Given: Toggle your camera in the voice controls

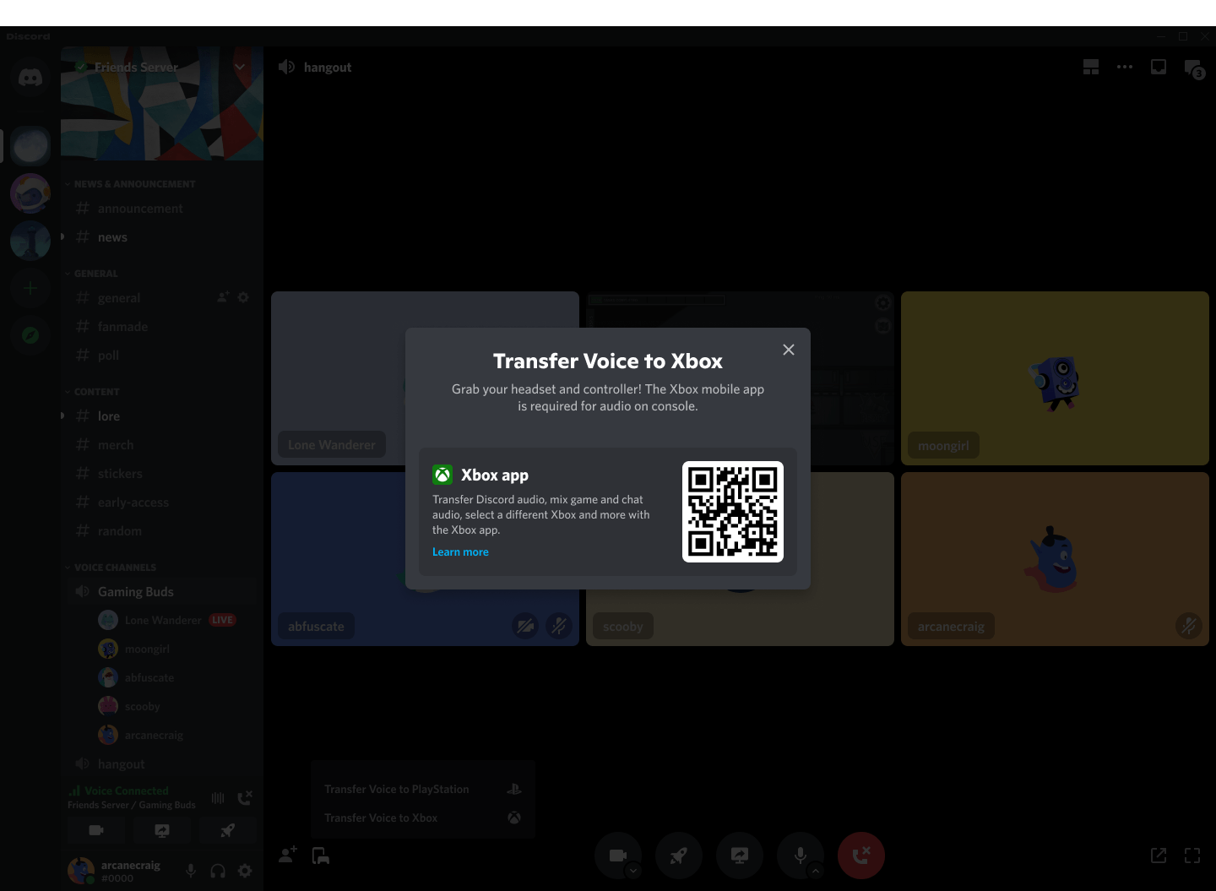Looking at the screenshot, I should tap(618, 855).
